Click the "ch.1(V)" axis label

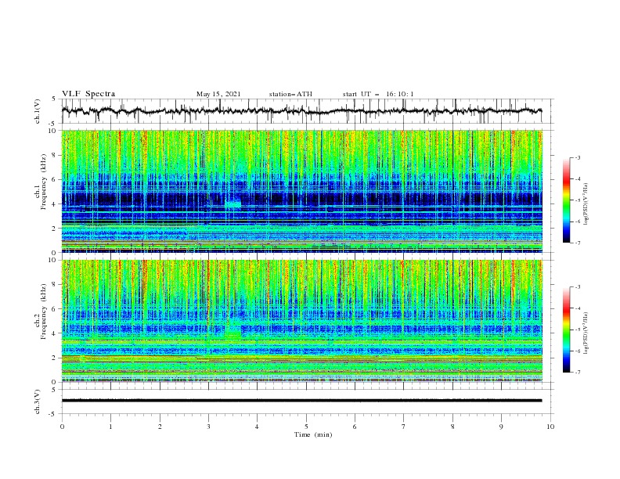(x=38, y=111)
